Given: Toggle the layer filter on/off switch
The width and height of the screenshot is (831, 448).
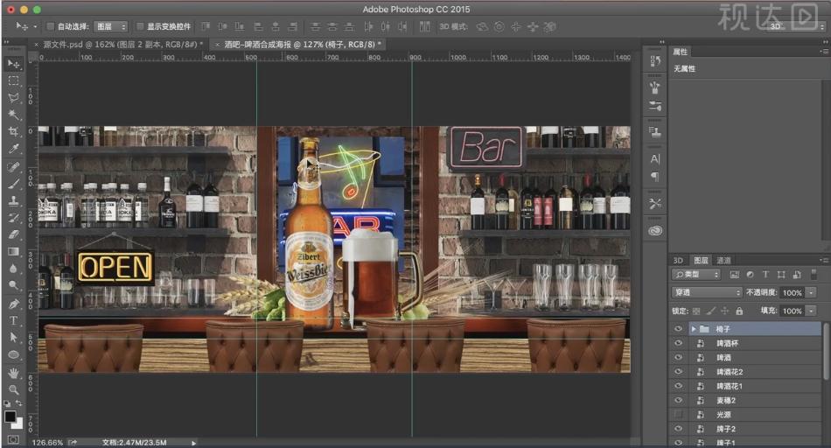Looking at the screenshot, I should point(814,275).
